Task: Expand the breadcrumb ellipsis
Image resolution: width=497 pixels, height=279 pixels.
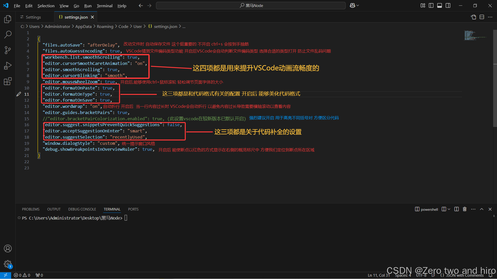Action: 184,26
